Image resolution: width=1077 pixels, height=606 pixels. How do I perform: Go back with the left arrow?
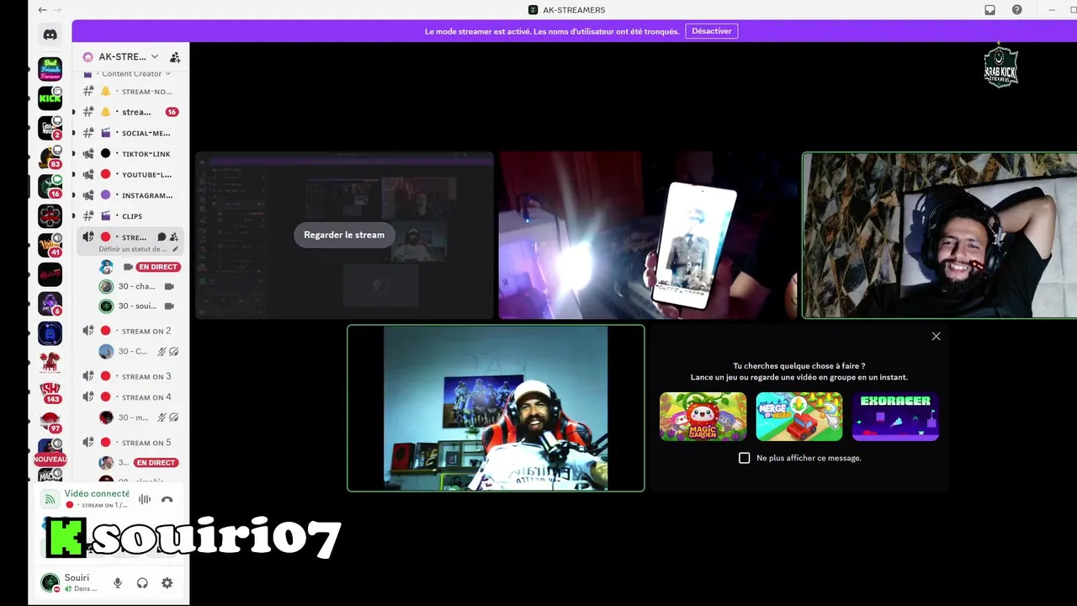click(42, 10)
